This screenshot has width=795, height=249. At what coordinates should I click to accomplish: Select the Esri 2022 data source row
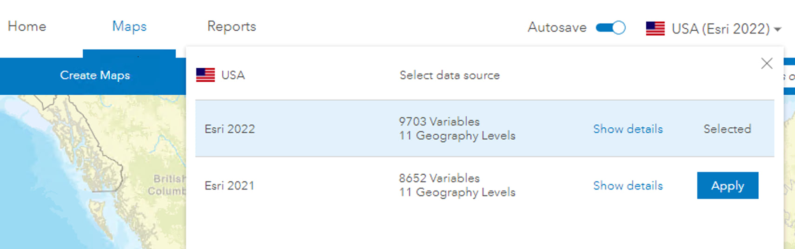point(230,129)
